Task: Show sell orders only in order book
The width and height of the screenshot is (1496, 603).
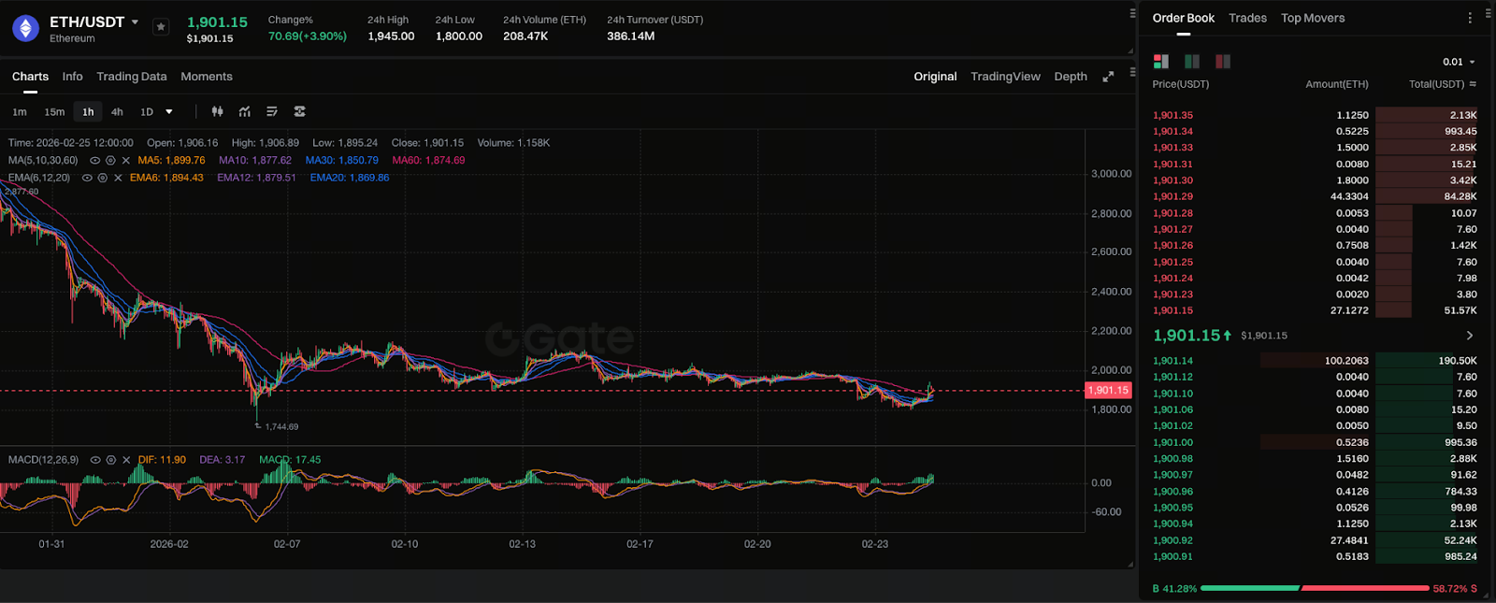Action: [x=1222, y=62]
